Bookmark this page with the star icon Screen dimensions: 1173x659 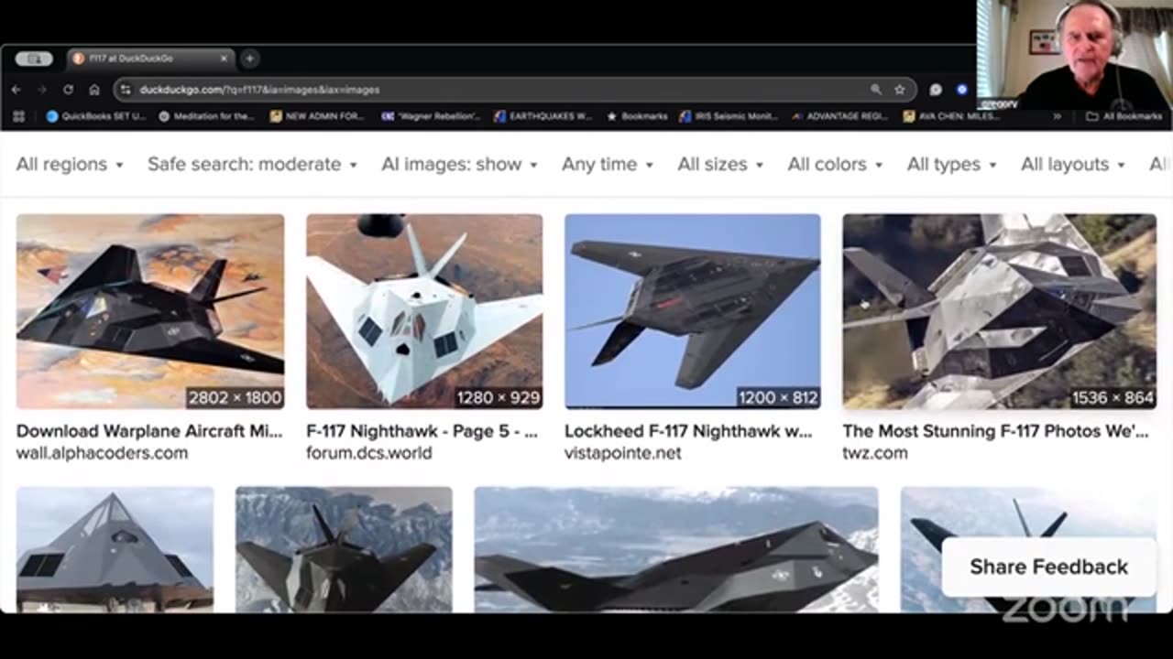click(900, 90)
